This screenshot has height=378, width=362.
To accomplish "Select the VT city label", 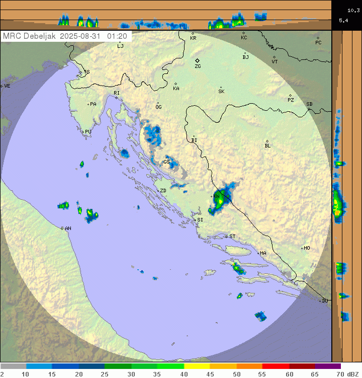I will pos(275,62).
